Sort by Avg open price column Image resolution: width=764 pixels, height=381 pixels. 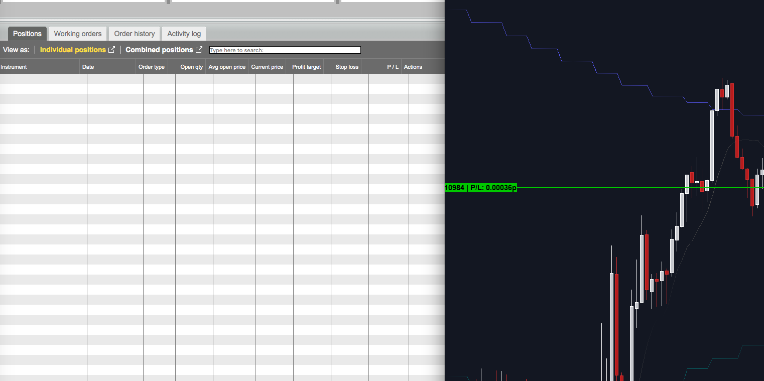227,67
